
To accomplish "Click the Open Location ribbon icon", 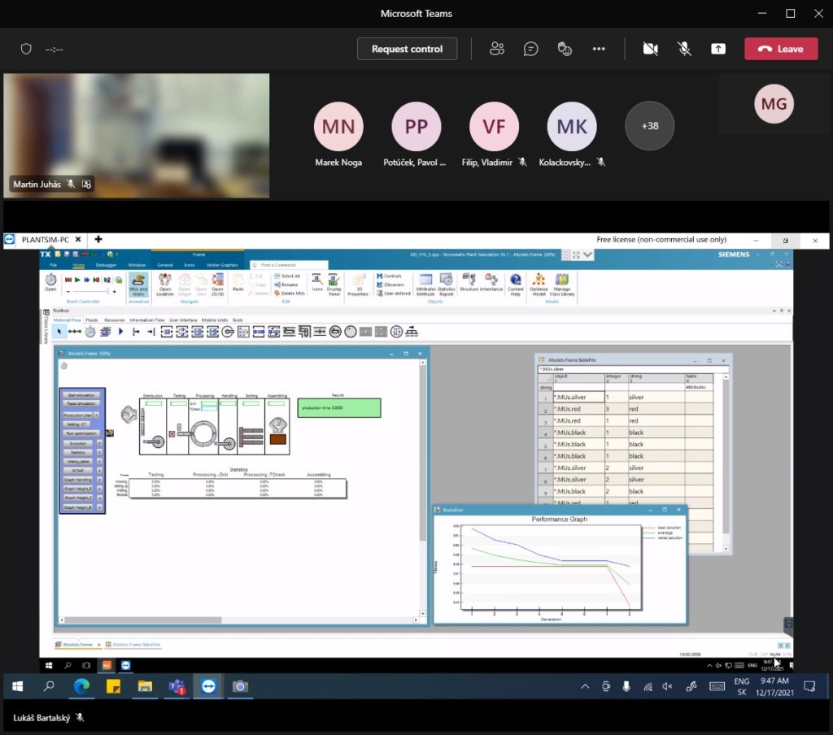I will pos(164,284).
